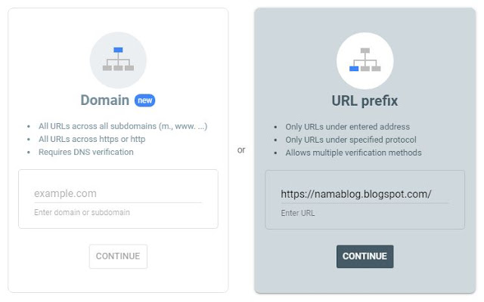
Task: Click the URL prefix hierarchy icon
Action: coord(365,60)
